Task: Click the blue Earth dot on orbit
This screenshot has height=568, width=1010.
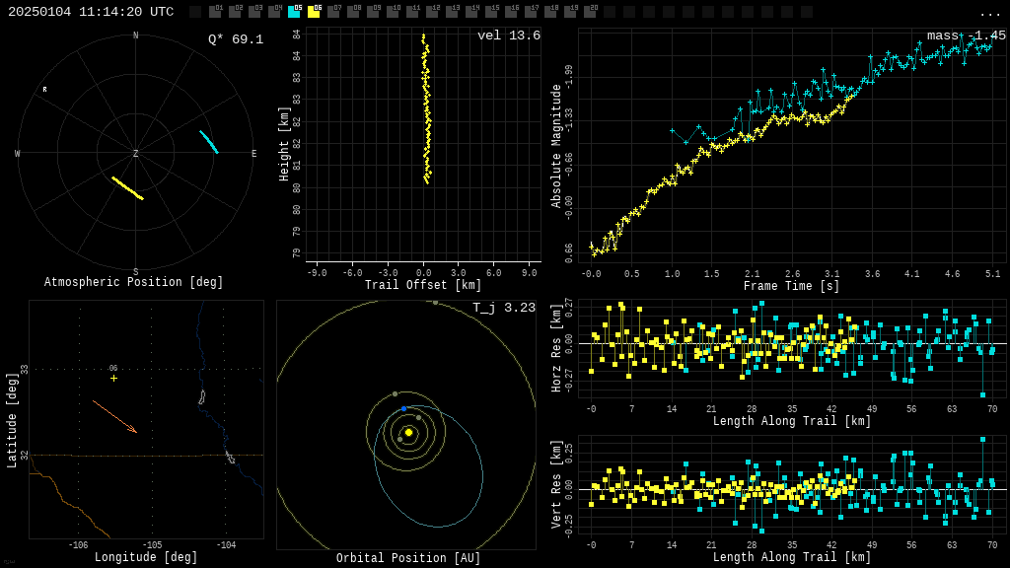Action: click(x=403, y=408)
